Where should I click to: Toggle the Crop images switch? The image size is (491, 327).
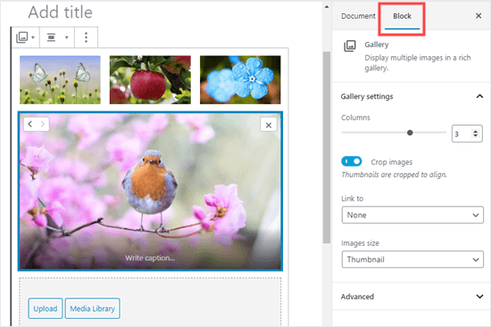coord(352,161)
